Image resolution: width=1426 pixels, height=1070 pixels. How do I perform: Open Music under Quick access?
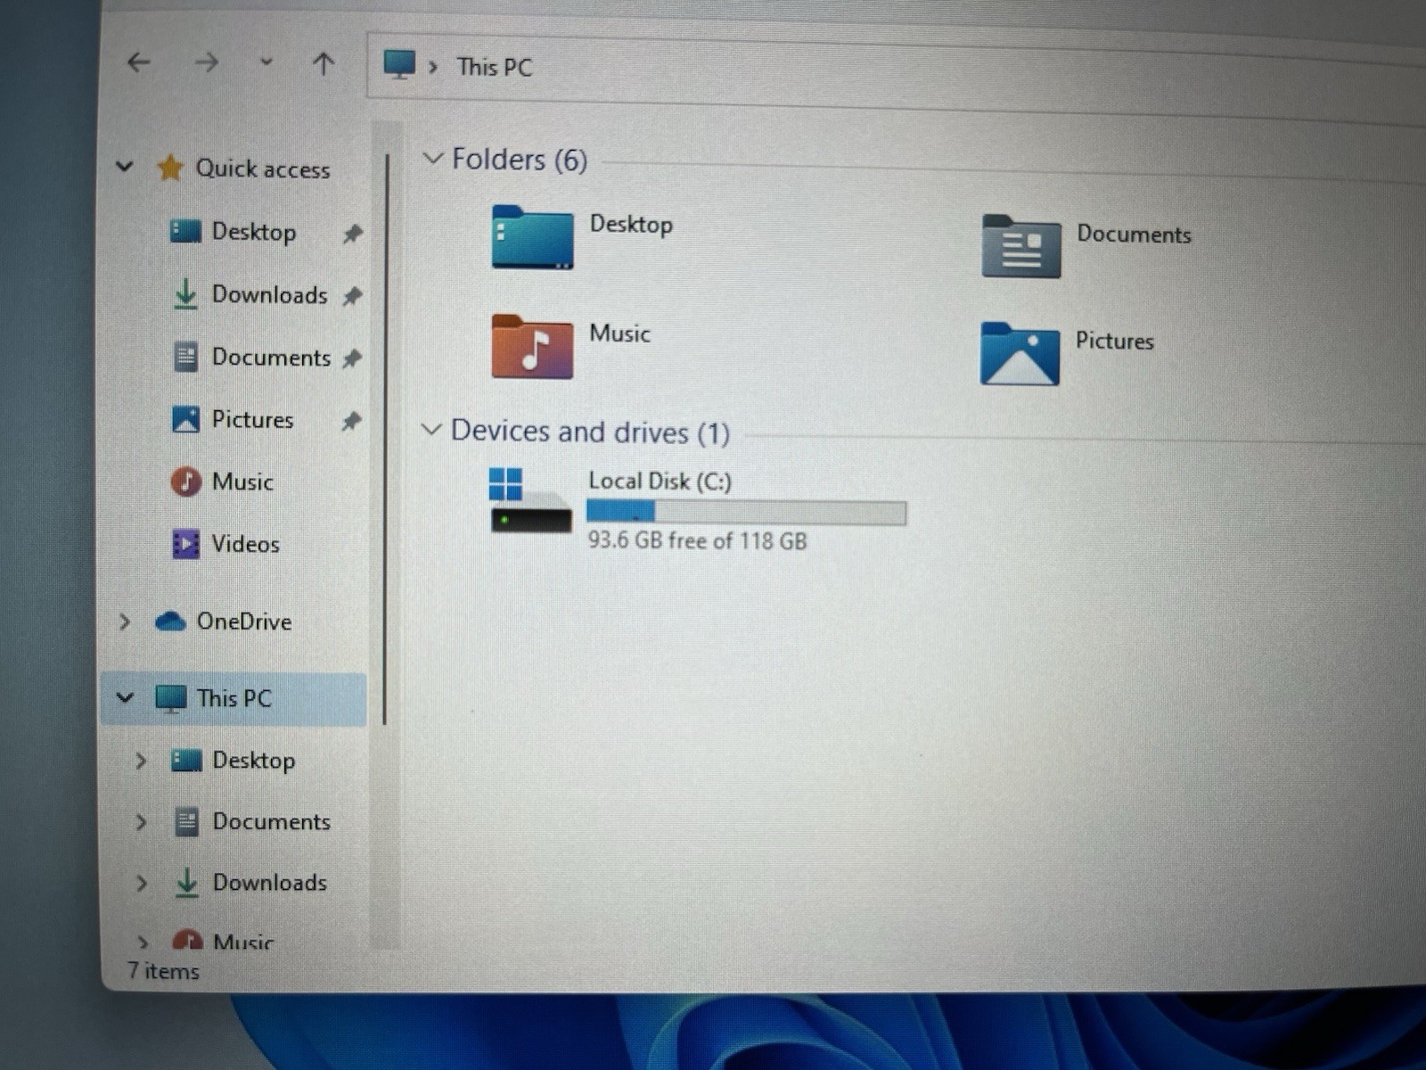click(242, 481)
